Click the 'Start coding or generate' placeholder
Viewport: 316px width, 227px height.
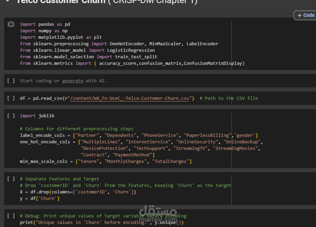(x=63, y=81)
